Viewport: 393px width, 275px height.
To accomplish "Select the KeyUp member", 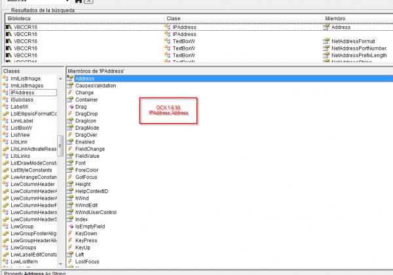I will 83,247.
